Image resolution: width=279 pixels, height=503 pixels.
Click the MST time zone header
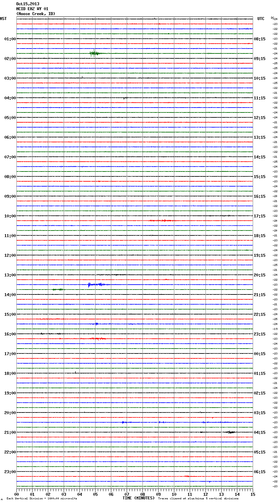point(3,19)
